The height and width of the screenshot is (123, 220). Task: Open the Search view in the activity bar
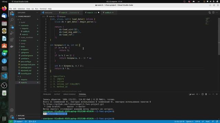pyautogui.click(x=12, y=20)
